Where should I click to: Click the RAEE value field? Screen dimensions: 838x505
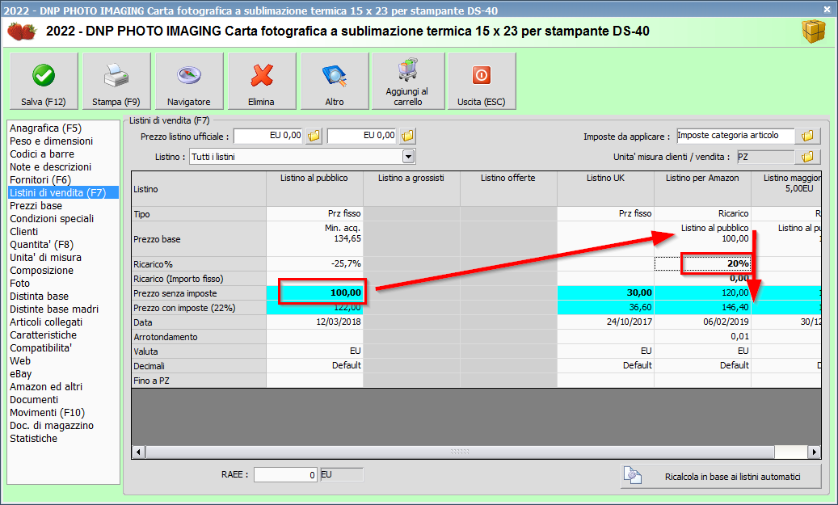pos(285,474)
